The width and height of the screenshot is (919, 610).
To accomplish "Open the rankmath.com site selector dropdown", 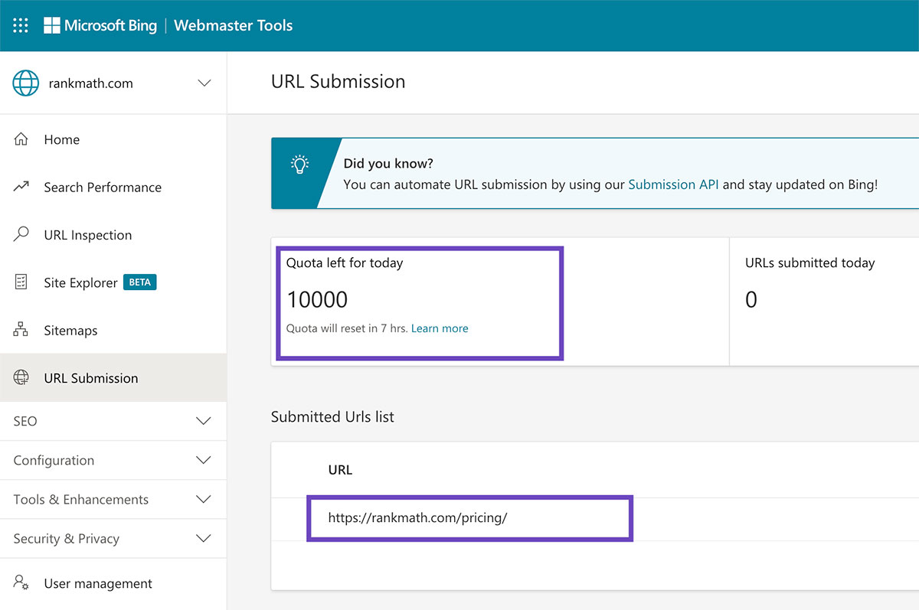I will 113,83.
